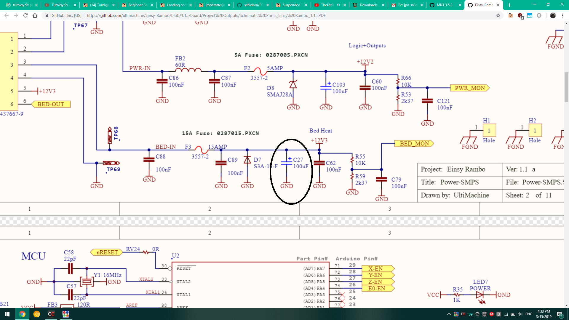The height and width of the screenshot is (320, 569).
Task: Click the scrollbar down arrow
Action: pos(566,305)
